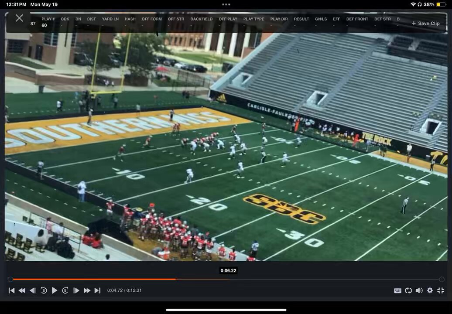Click the YARD LN column header
Viewport: 452px width, 314px height.
(x=110, y=19)
